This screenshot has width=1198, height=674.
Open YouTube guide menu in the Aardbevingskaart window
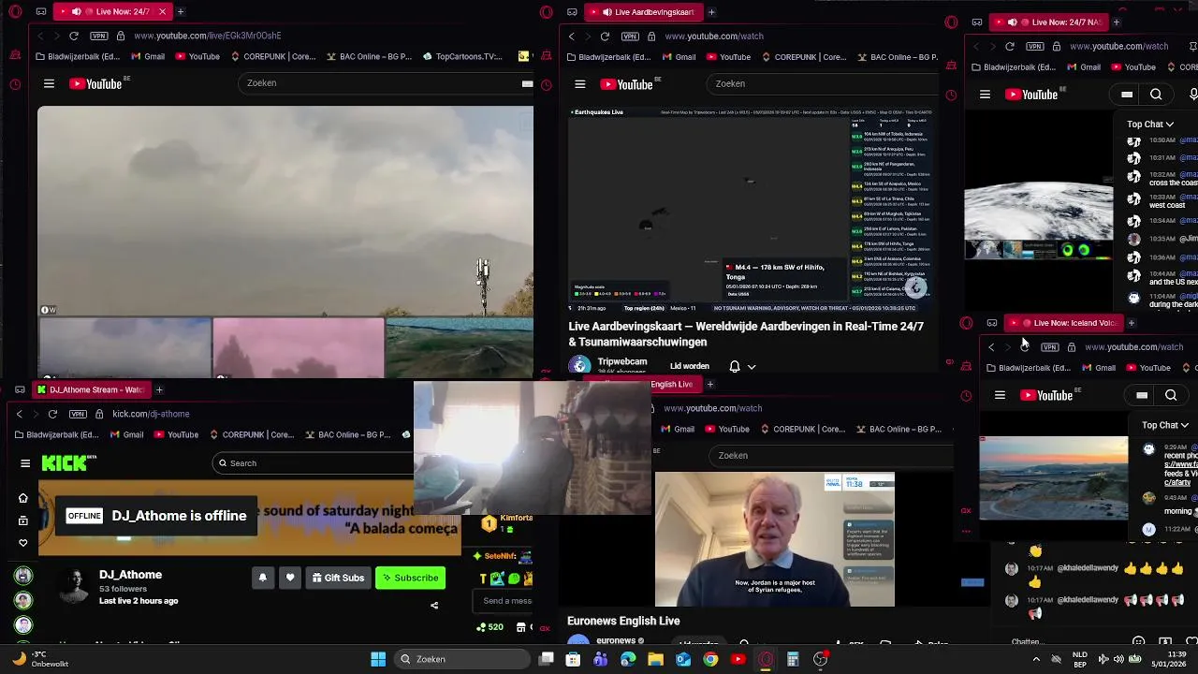[x=580, y=84]
